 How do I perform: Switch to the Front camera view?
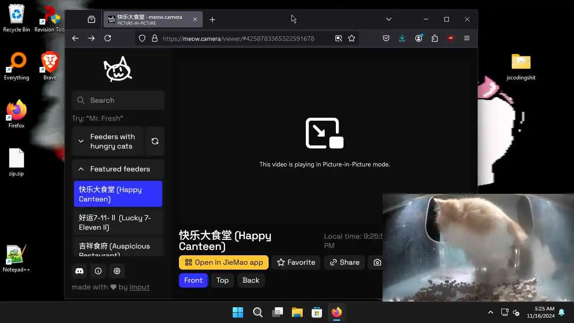193,280
